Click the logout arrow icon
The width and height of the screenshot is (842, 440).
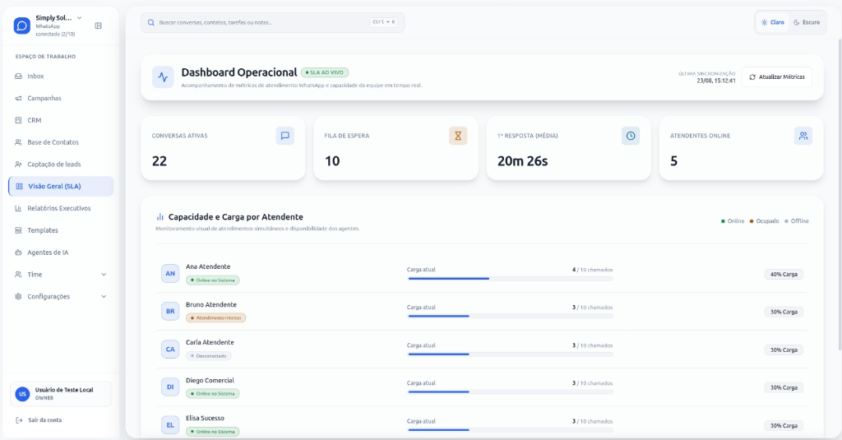pos(19,420)
